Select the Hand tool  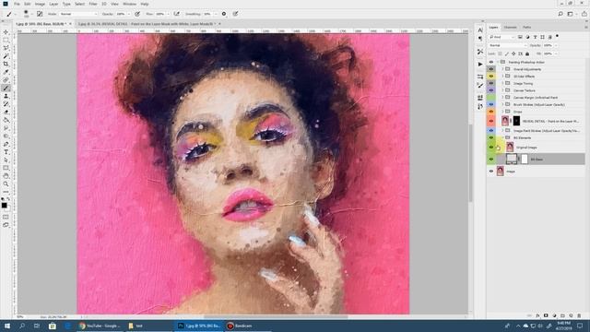click(x=6, y=176)
